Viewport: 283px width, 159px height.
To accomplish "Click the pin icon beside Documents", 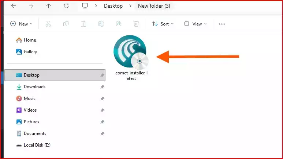I will (x=103, y=133).
